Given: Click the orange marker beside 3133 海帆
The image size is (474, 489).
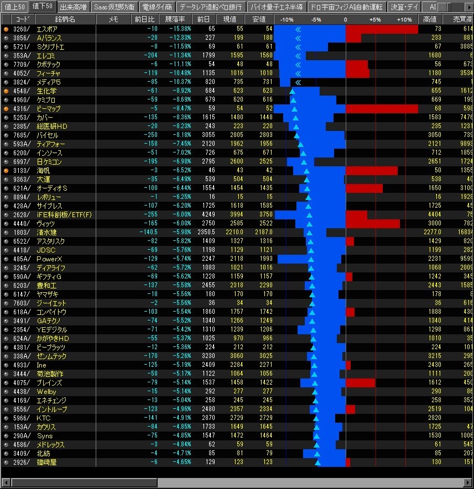Looking at the screenshot, I should click(x=6, y=171).
